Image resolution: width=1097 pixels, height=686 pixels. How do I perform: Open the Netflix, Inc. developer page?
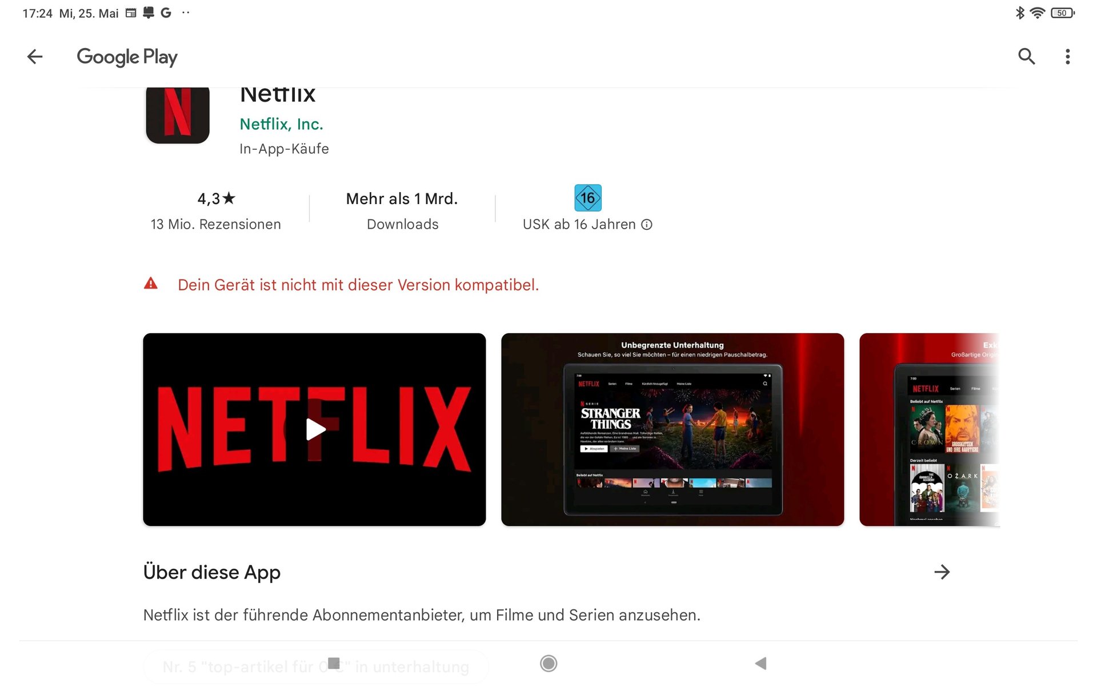[x=281, y=124]
